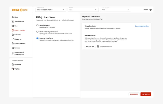The width and height of the screenshot is (163, 104).
Task: Click the Choose file button
Action: coord(90,46)
